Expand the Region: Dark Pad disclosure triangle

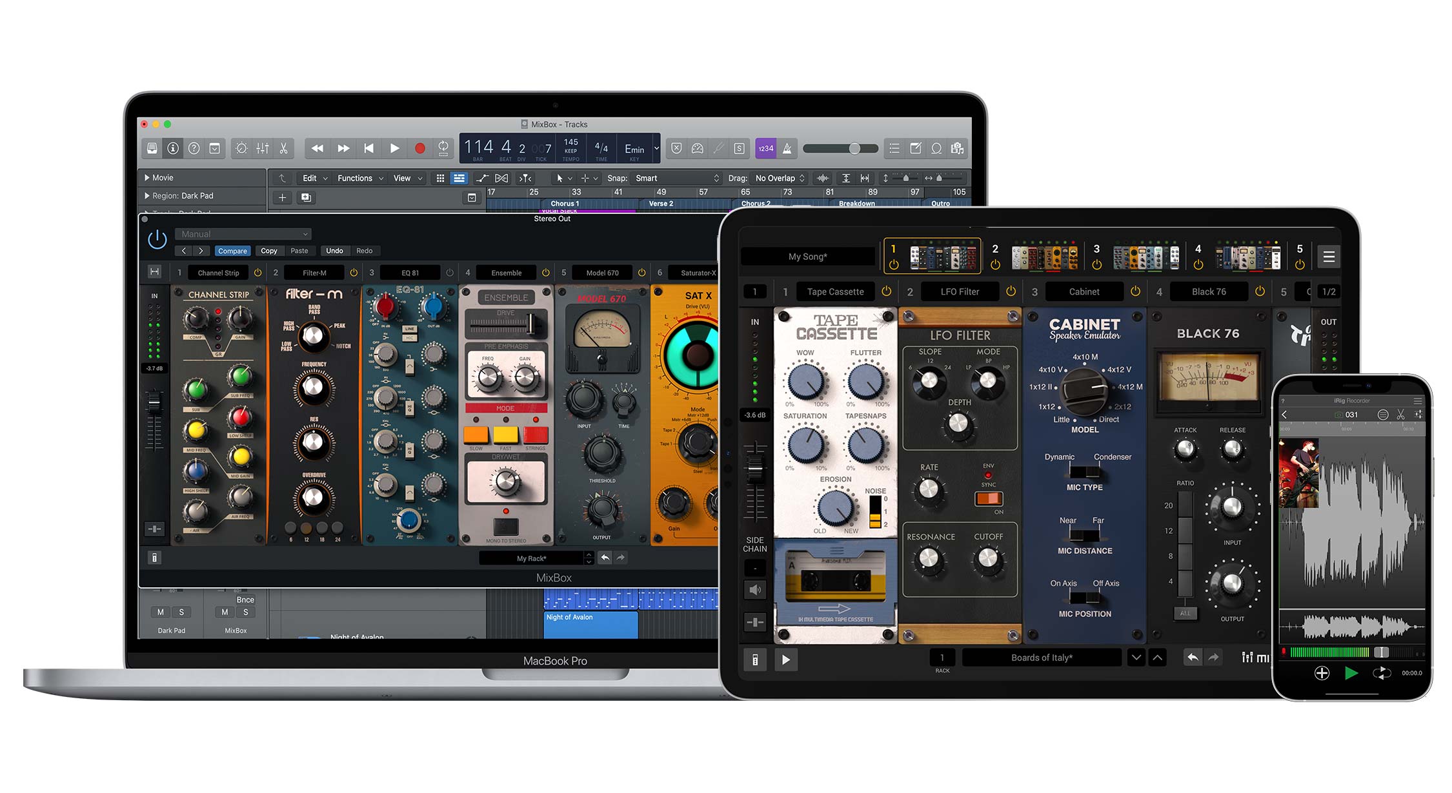147,195
